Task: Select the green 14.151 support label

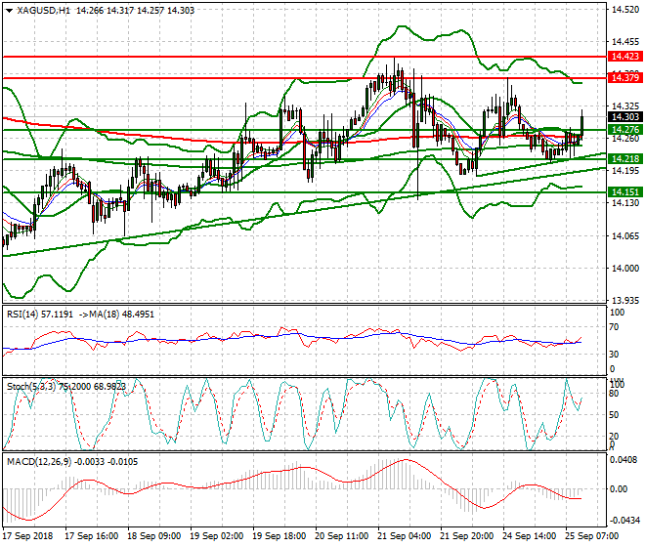Action: pyautogui.click(x=624, y=192)
